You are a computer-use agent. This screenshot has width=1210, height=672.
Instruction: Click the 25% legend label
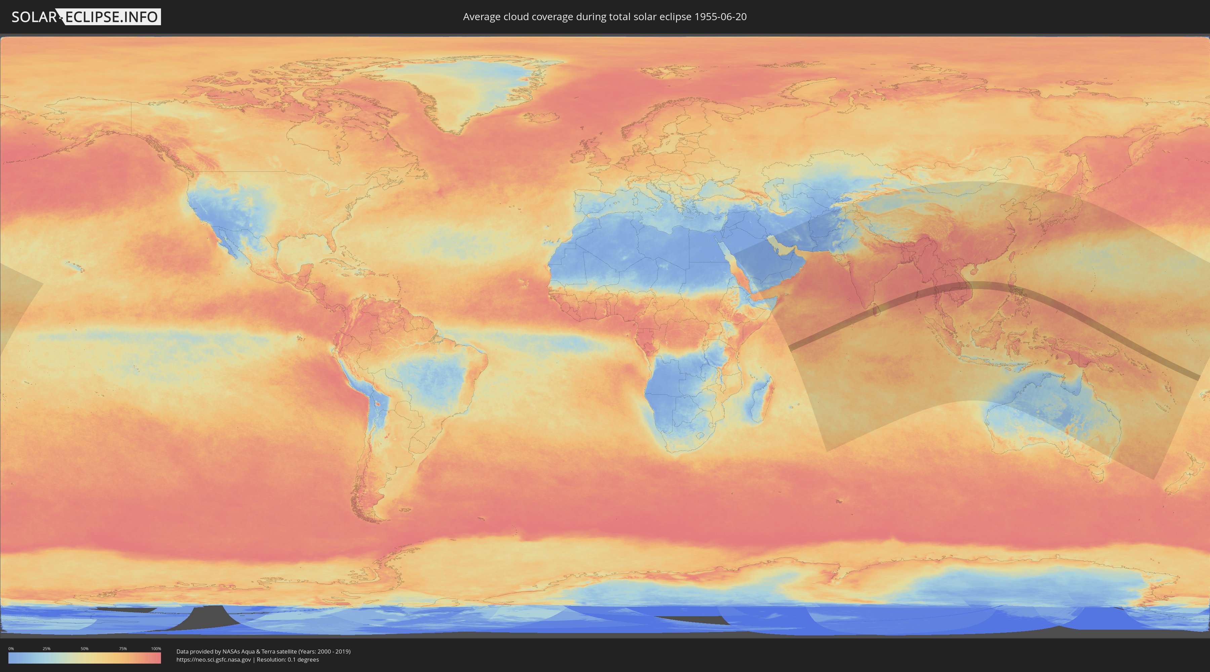pyautogui.click(x=46, y=648)
